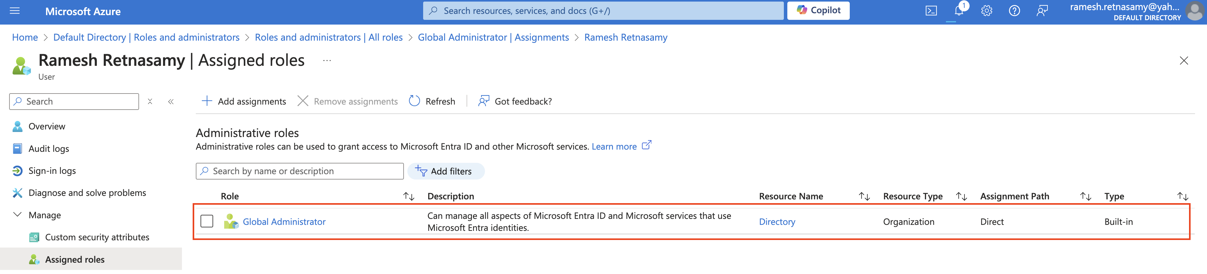The width and height of the screenshot is (1207, 274).
Task: Clear the sidebar search with X
Action: (150, 102)
